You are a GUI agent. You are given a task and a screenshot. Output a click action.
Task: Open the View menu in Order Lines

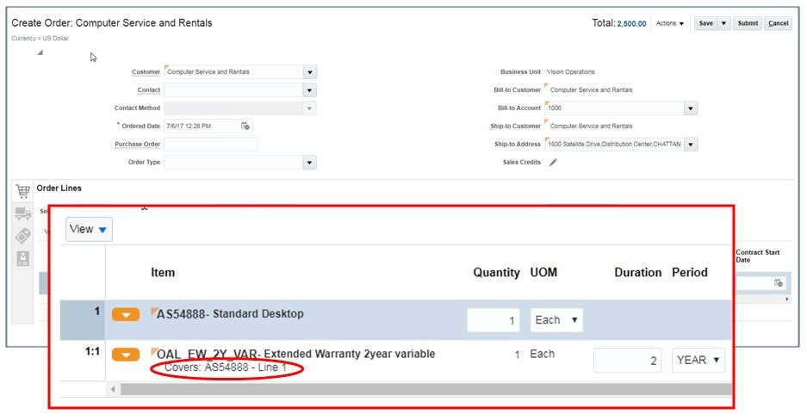pyautogui.click(x=89, y=229)
